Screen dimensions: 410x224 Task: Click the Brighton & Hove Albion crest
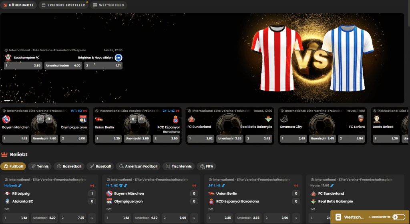point(119,57)
